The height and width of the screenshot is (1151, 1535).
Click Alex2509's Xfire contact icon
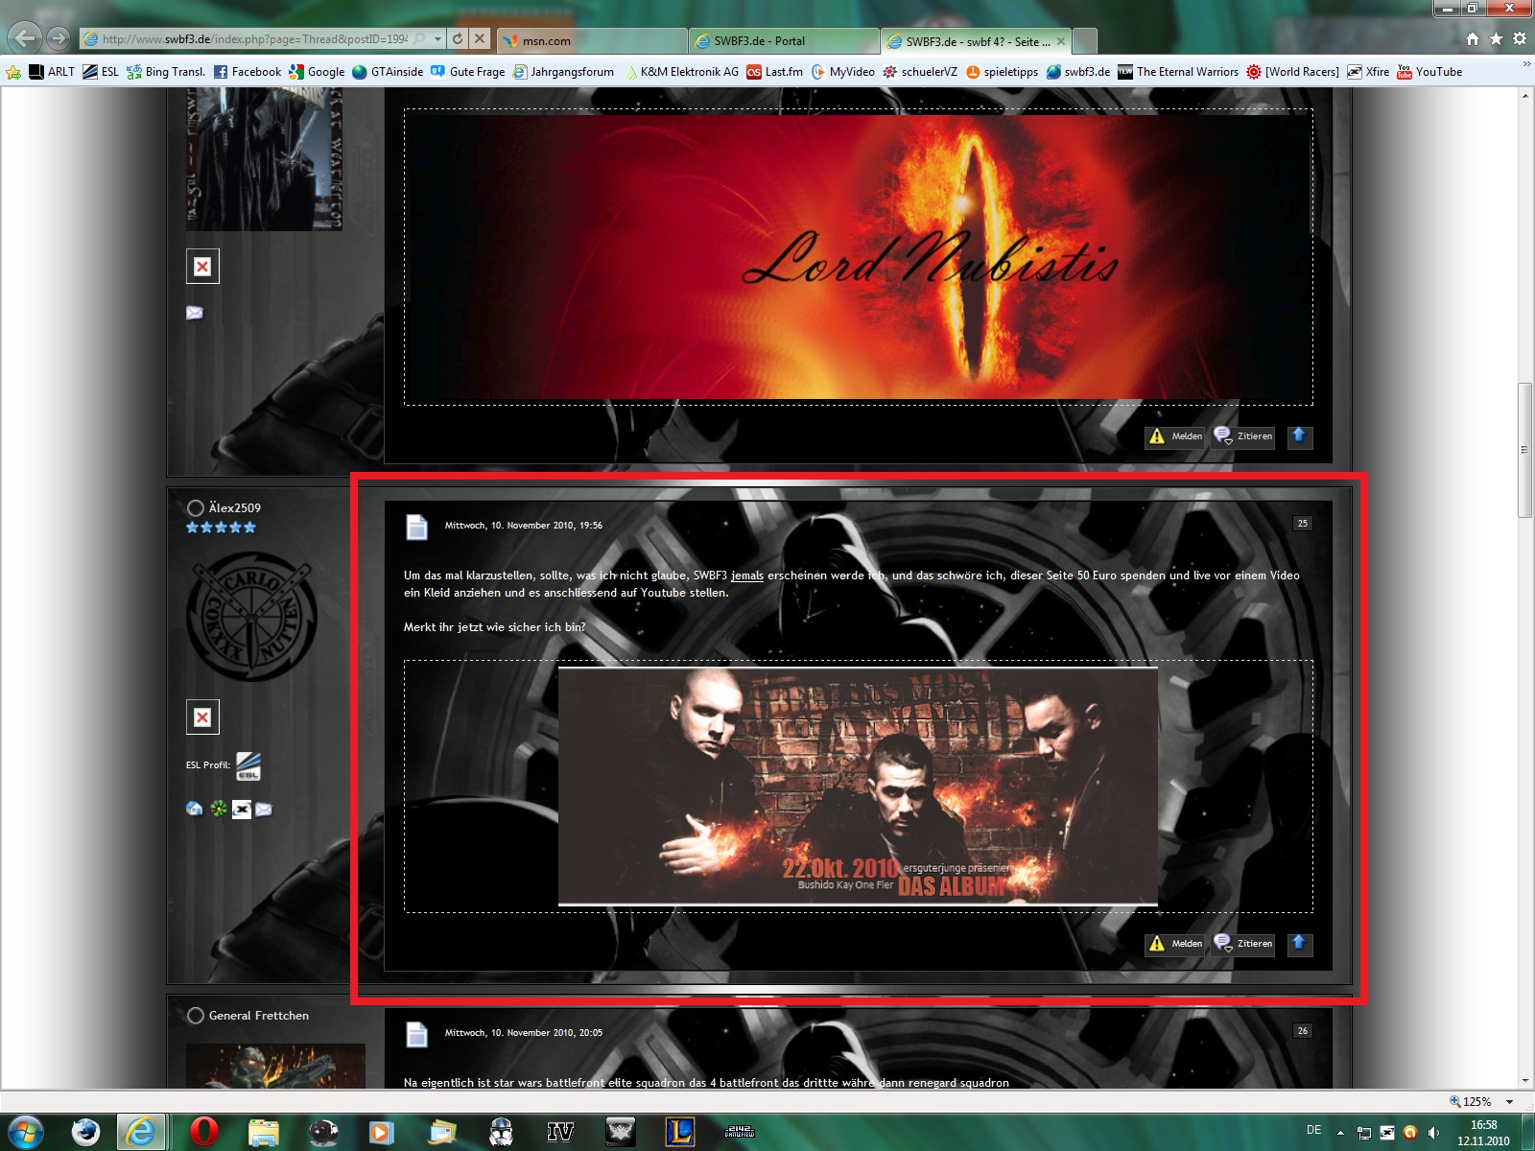(242, 809)
